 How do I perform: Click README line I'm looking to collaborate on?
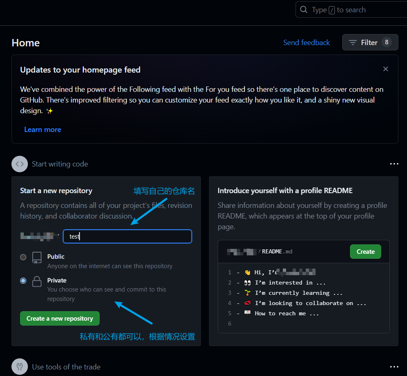[310, 303]
